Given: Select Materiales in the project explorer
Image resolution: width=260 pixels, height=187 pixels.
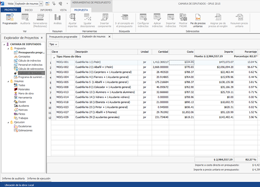Looking at the screenshot, I should (24, 89).
